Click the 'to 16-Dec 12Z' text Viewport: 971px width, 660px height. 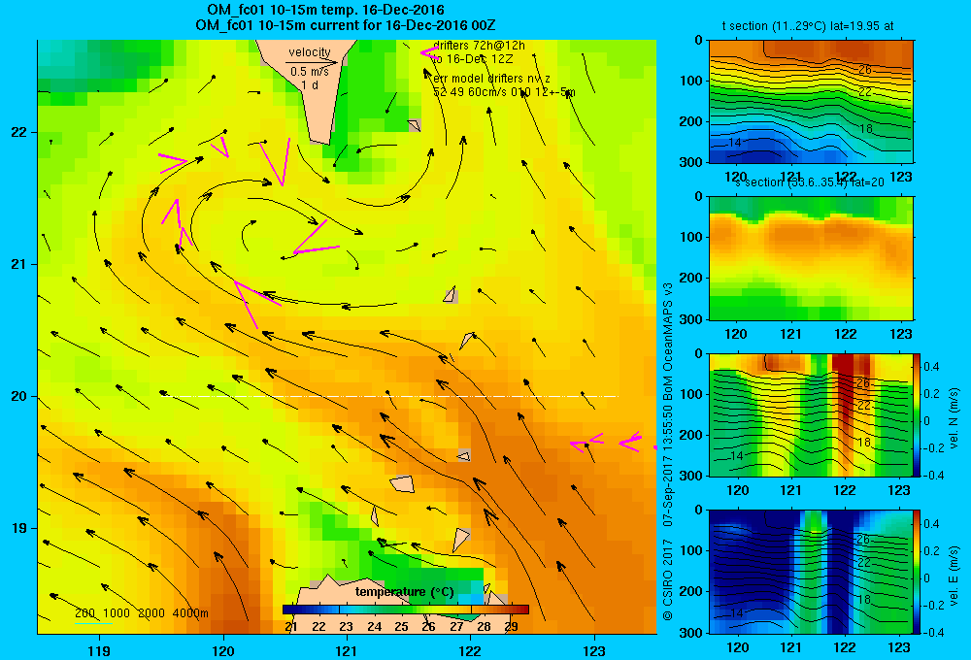coord(473,59)
